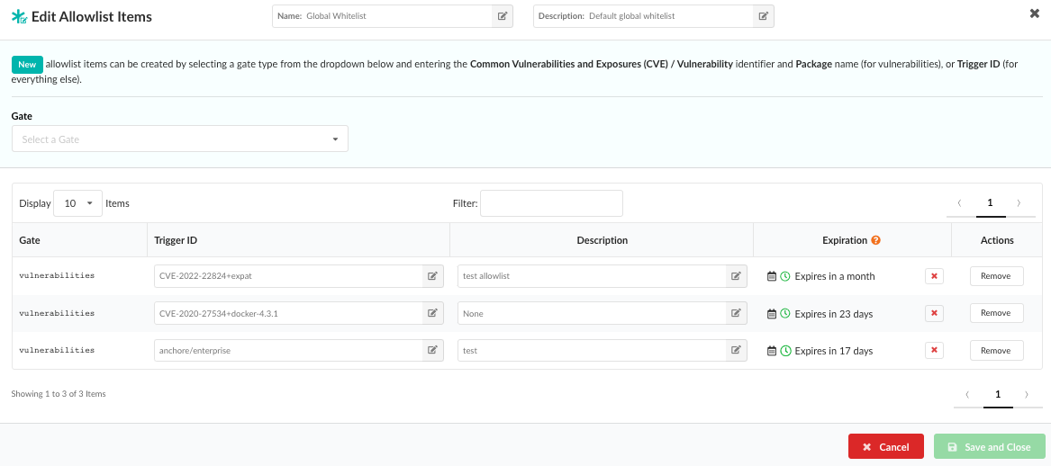Edit the anchore/enterprise trigger ID
The height and width of the screenshot is (466, 1051).
tap(433, 351)
